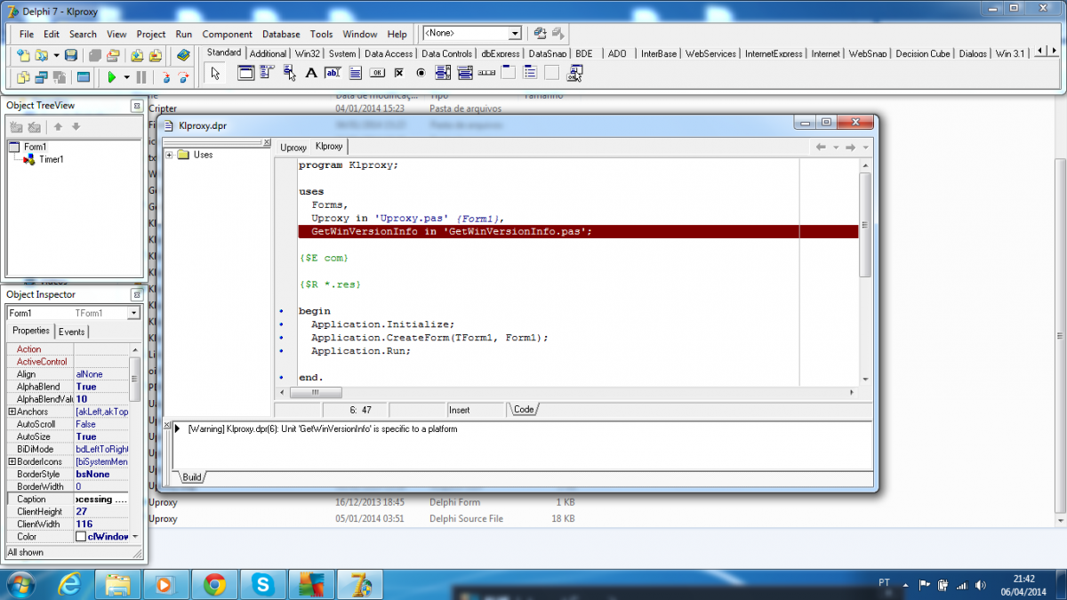Open the code editor back-history dropdown arrow
Screen dimensions: 1067x600
[x=835, y=148]
